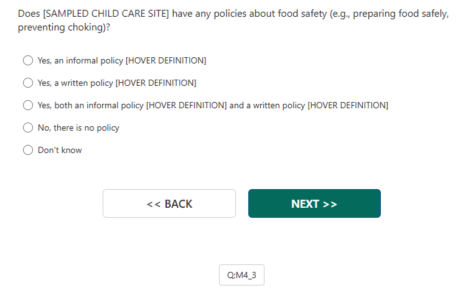463x293 pixels.
Task: Click the 'Yes, both an informal policy' label text
Action: pyautogui.click(x=91, y=105)
